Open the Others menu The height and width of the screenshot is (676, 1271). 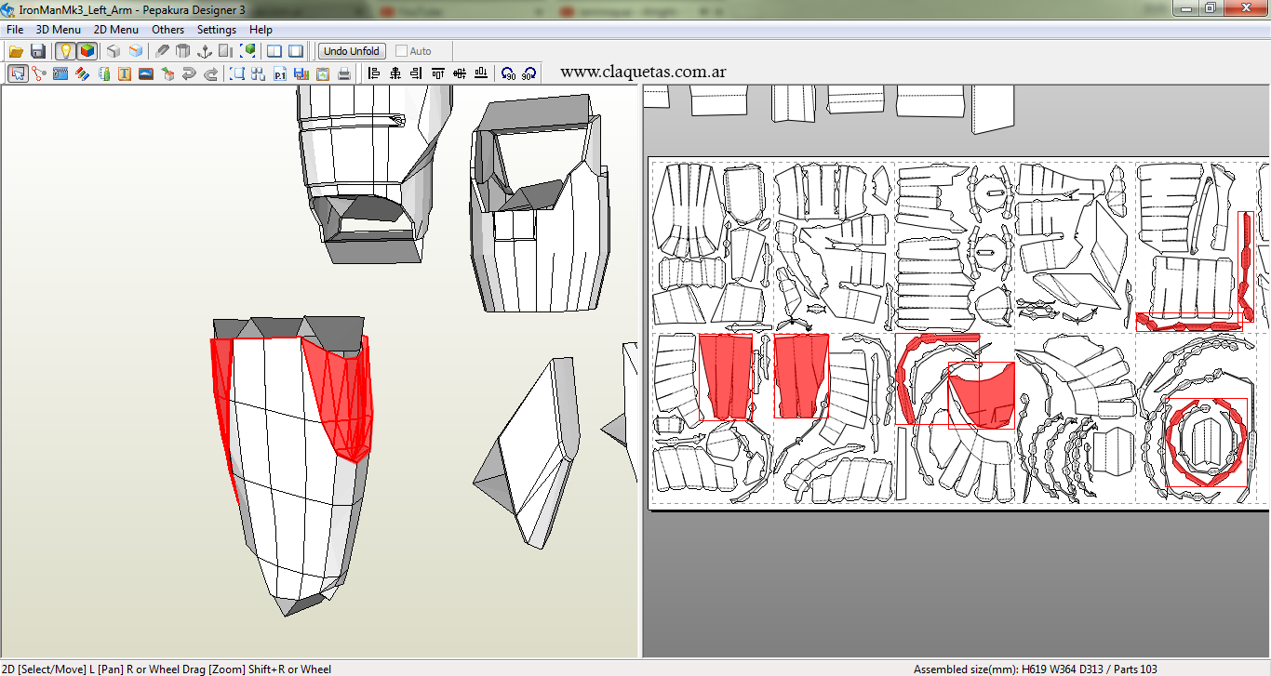[168, 30]
